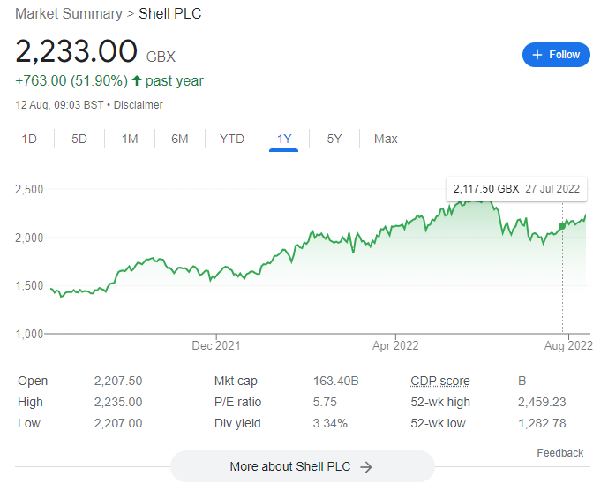Switch to the 1M chart range
This screenshot has width=608, height=499.
click(x=130, y=139)
